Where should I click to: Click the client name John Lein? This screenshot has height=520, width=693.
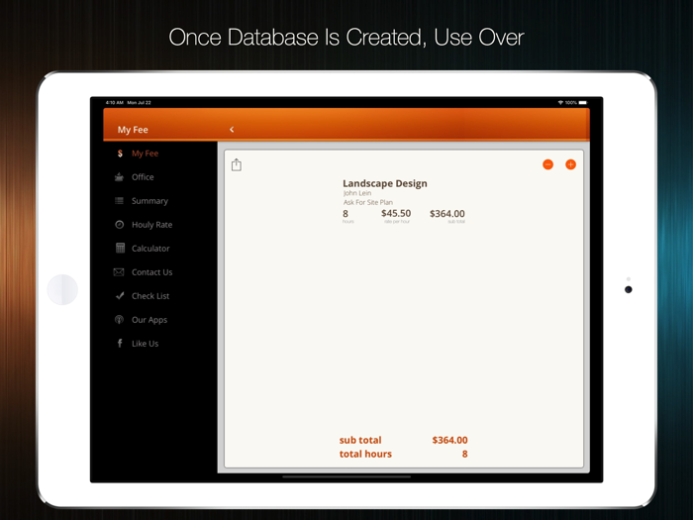(357, 193)
